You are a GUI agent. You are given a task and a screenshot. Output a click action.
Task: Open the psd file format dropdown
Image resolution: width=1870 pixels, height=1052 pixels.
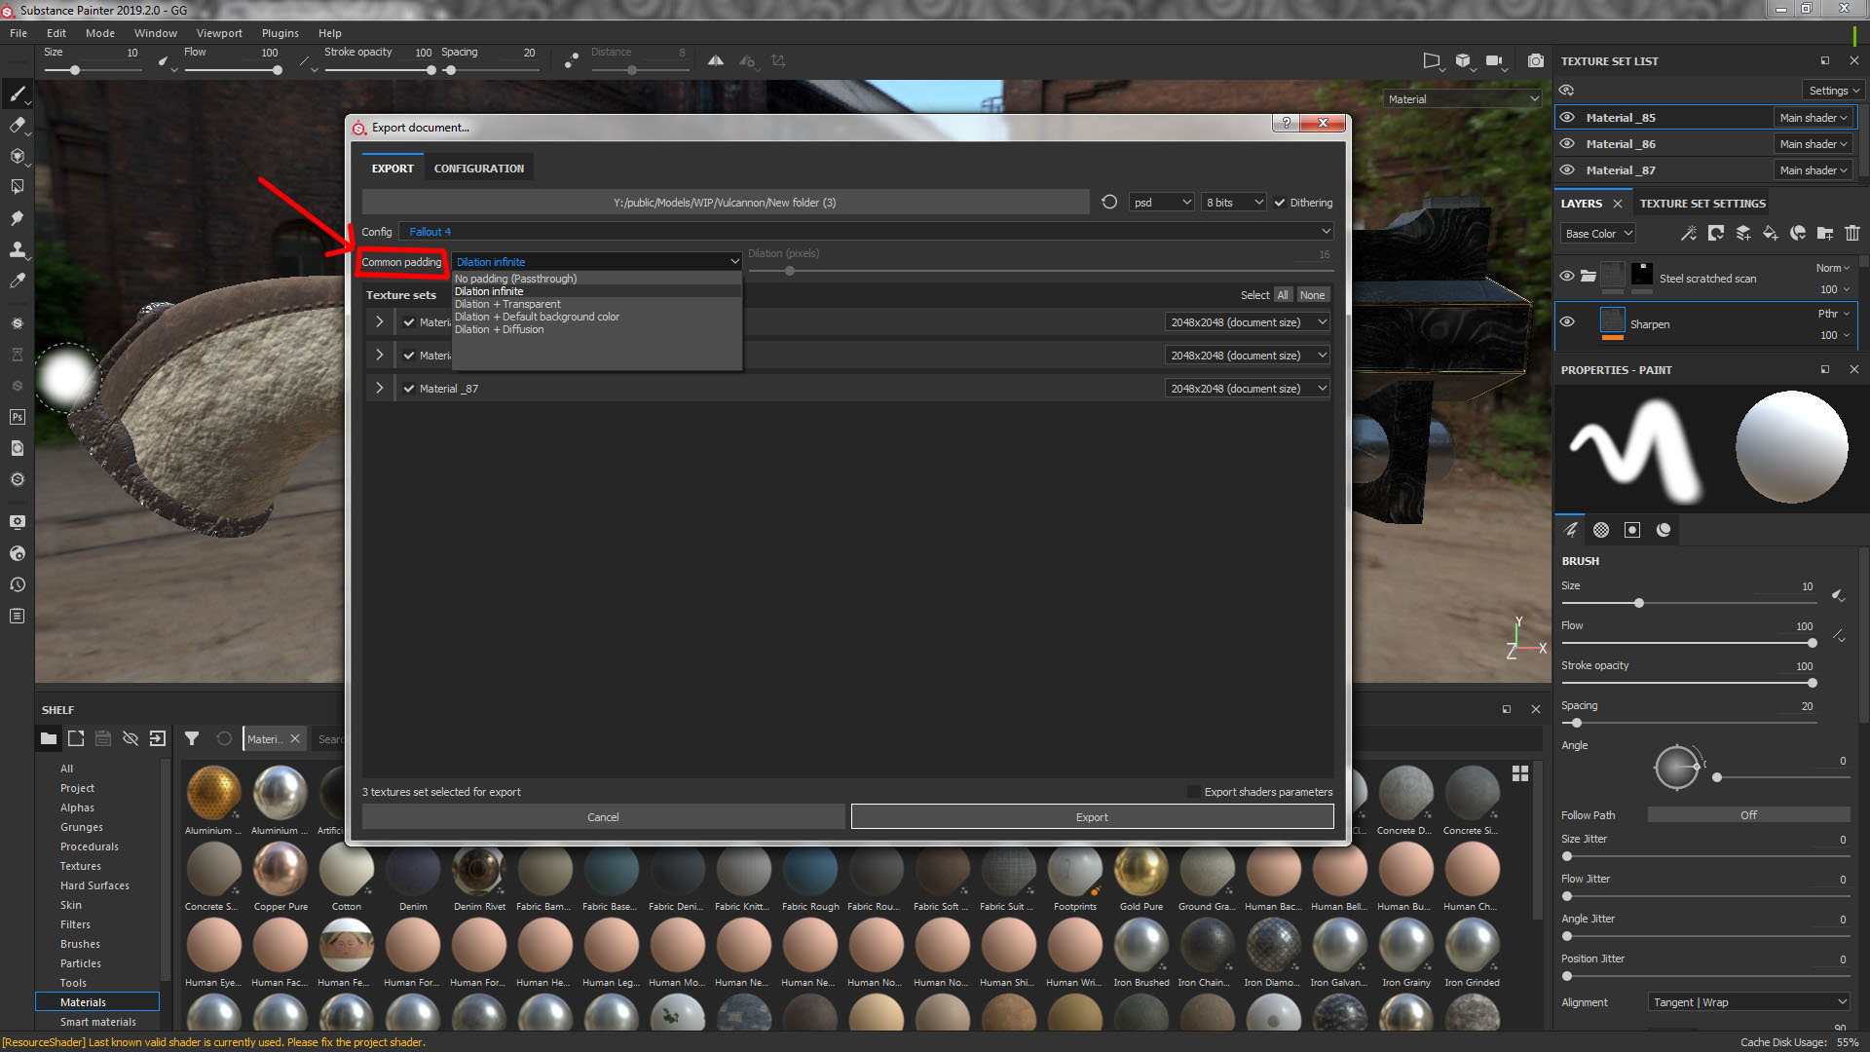(x=1161, y=203)
